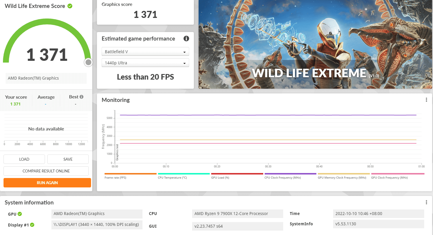Click the Wild Life Extreme banner image
This screenshot has width=433, height=235.
(x=315, y=44)
